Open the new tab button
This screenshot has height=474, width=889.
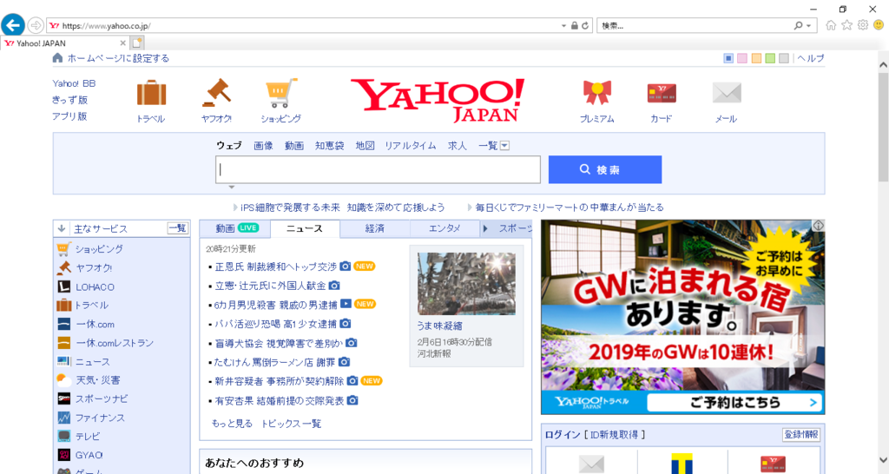coord(137,43)
